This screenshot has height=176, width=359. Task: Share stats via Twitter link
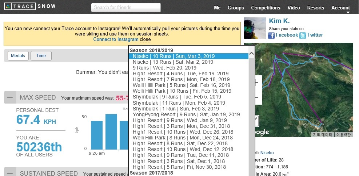tap(315, 35)
